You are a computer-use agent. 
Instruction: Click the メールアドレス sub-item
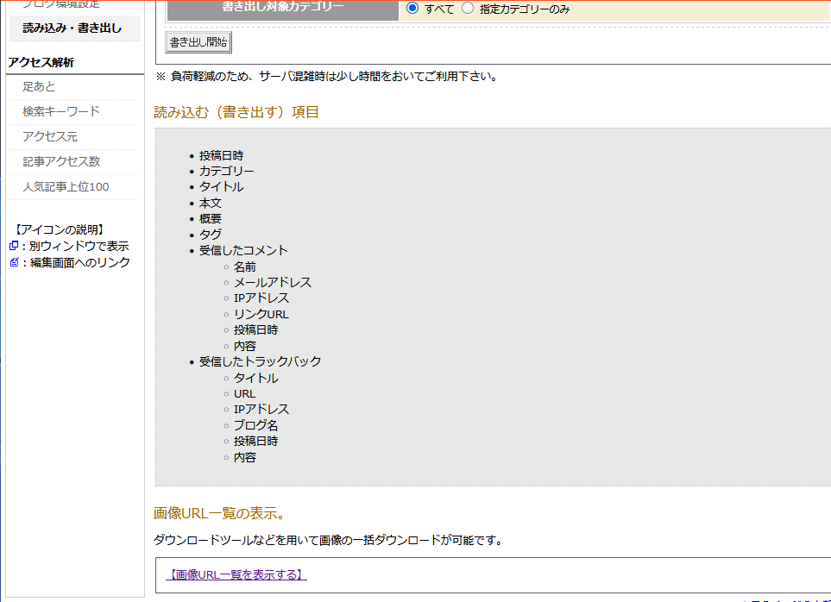(273, 282)
